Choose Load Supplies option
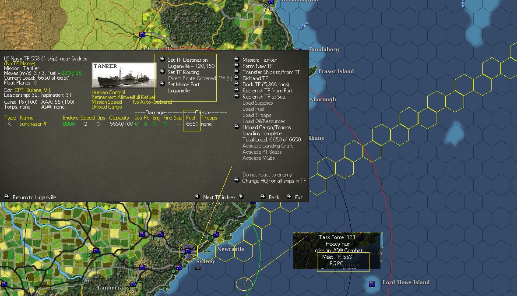This screenshot has height=296, width=517. (x=257, y=103)
